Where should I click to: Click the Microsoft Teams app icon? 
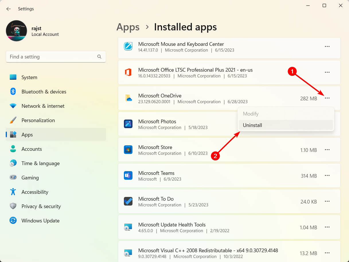pyautogui.click(x=128, y=176)
